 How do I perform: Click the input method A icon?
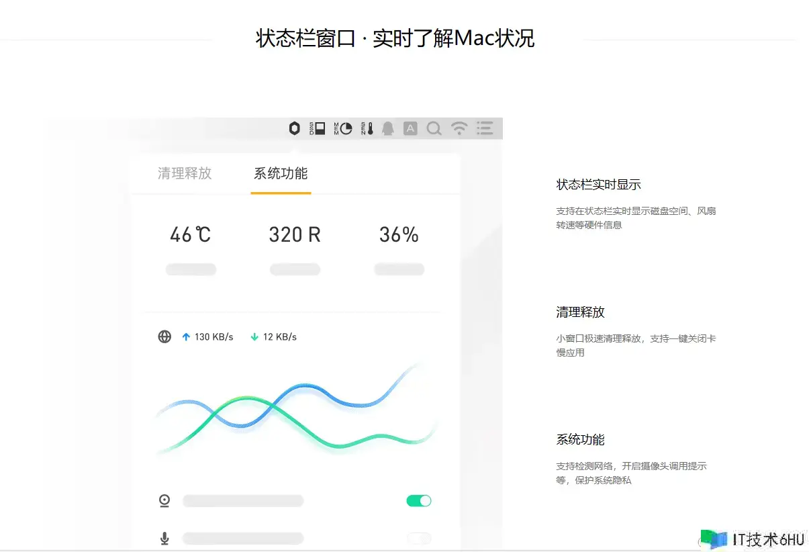tap(410, 128)
